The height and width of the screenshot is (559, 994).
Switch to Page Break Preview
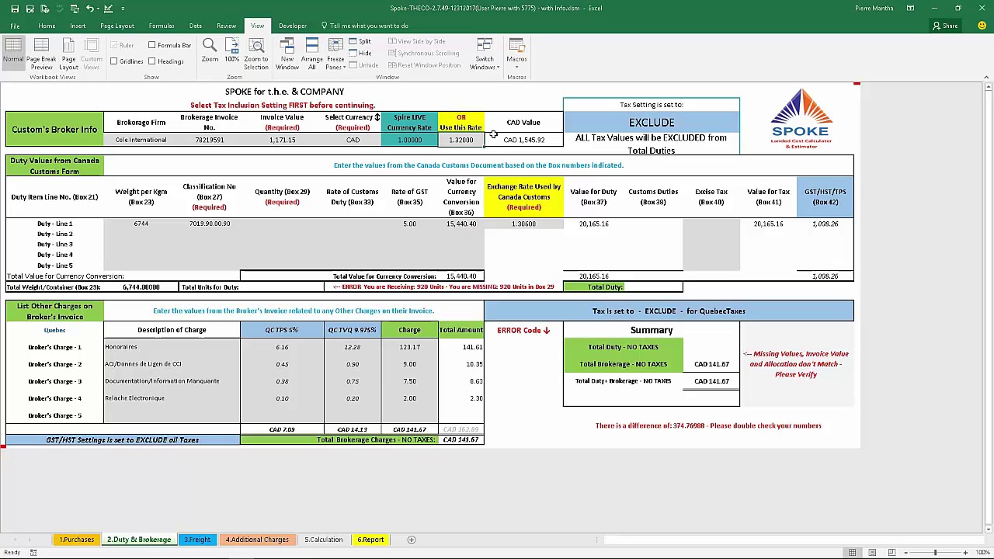(41, 54)
